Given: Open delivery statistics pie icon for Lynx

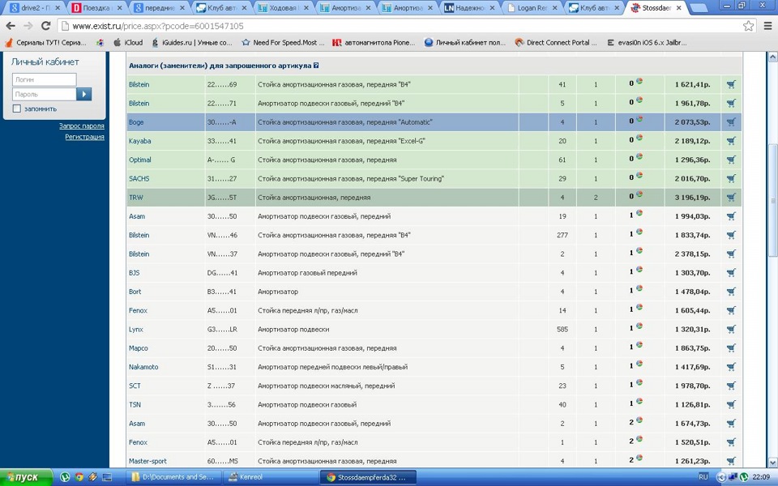Looking at the screenshot, I should coord(639,326).
